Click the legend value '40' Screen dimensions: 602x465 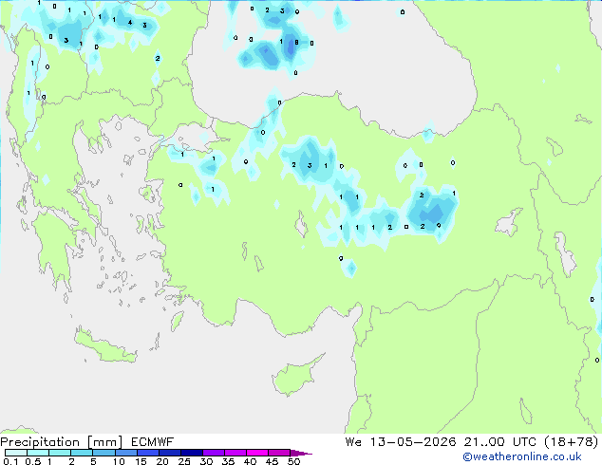tap(250, 461)
